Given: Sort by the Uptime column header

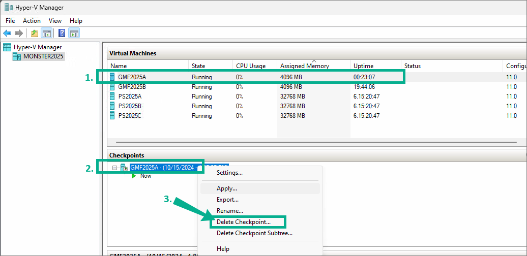Looking at the screenshot, I should click(376, 66).
